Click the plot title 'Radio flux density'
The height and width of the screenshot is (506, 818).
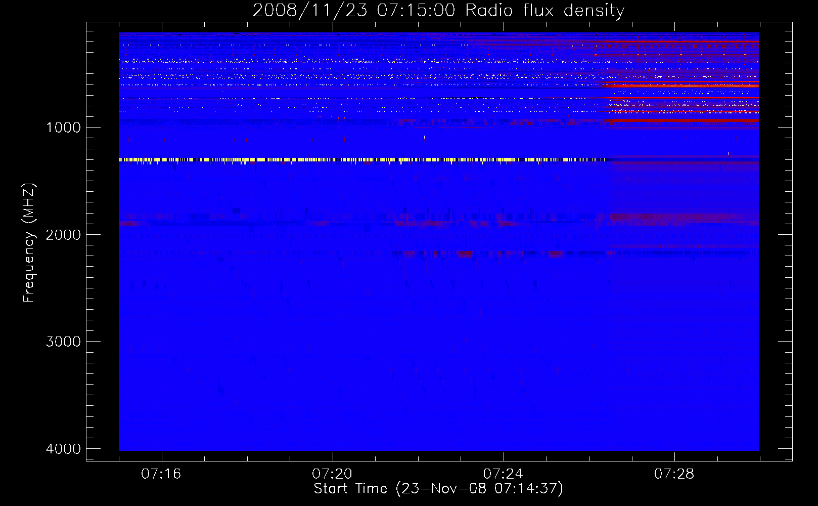(545, 10)
